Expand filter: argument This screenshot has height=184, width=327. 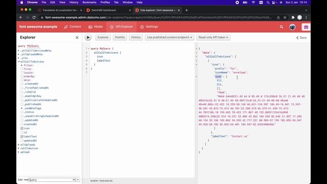tap(21, 65)
